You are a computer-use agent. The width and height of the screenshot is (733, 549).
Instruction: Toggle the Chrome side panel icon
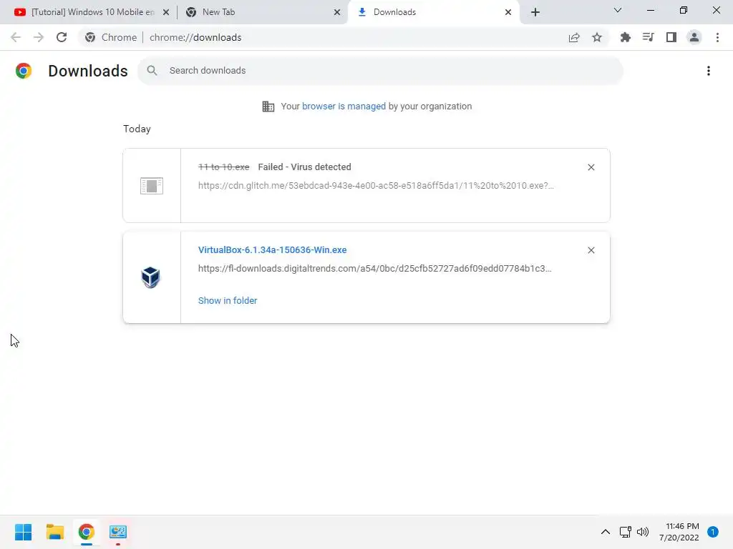click(x=671, y=37)
